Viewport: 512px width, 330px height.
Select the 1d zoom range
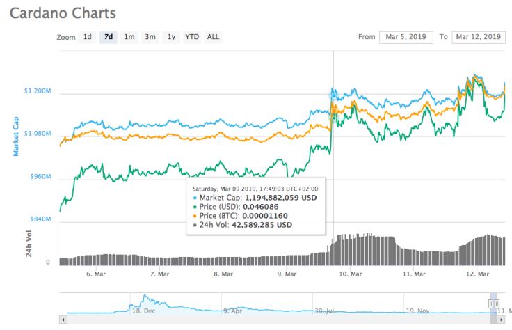pos(87,37)
